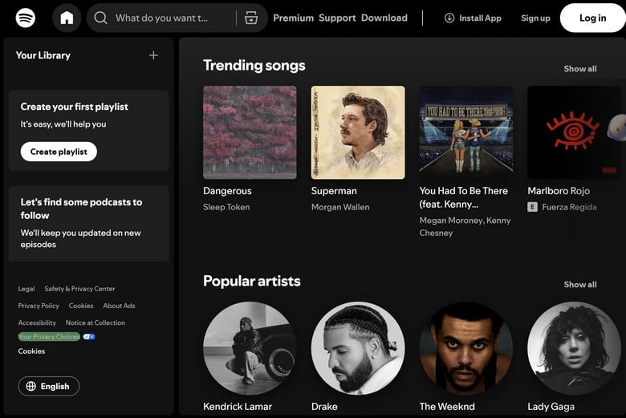
Task: Show all Popular artists
Action: [x=580, y=284]
